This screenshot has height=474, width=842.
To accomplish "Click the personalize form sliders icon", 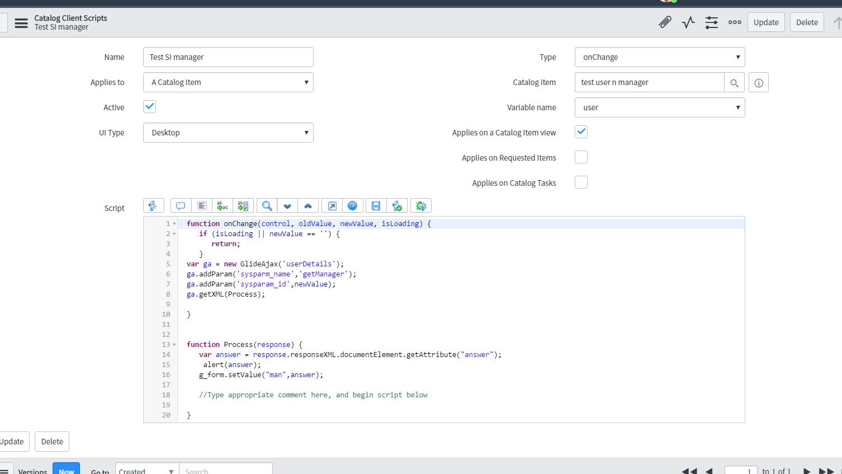I will [711, 22].
